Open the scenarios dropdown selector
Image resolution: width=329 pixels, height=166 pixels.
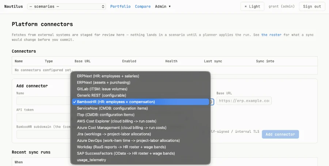tap(66, 7)
